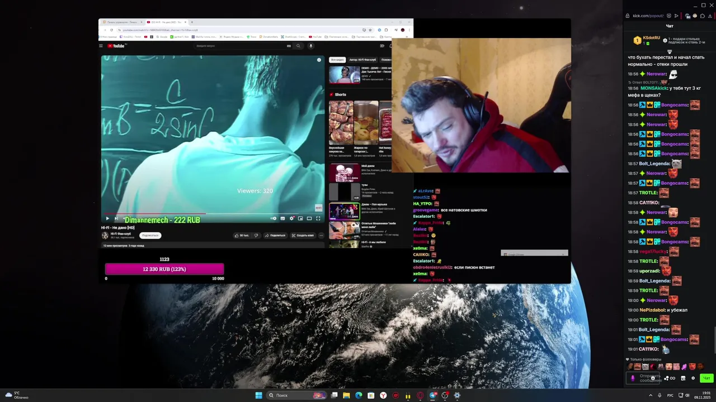
Task: Enter fullscreen in YouTube player
Action: pyautogui.click(x=318, y=218)
